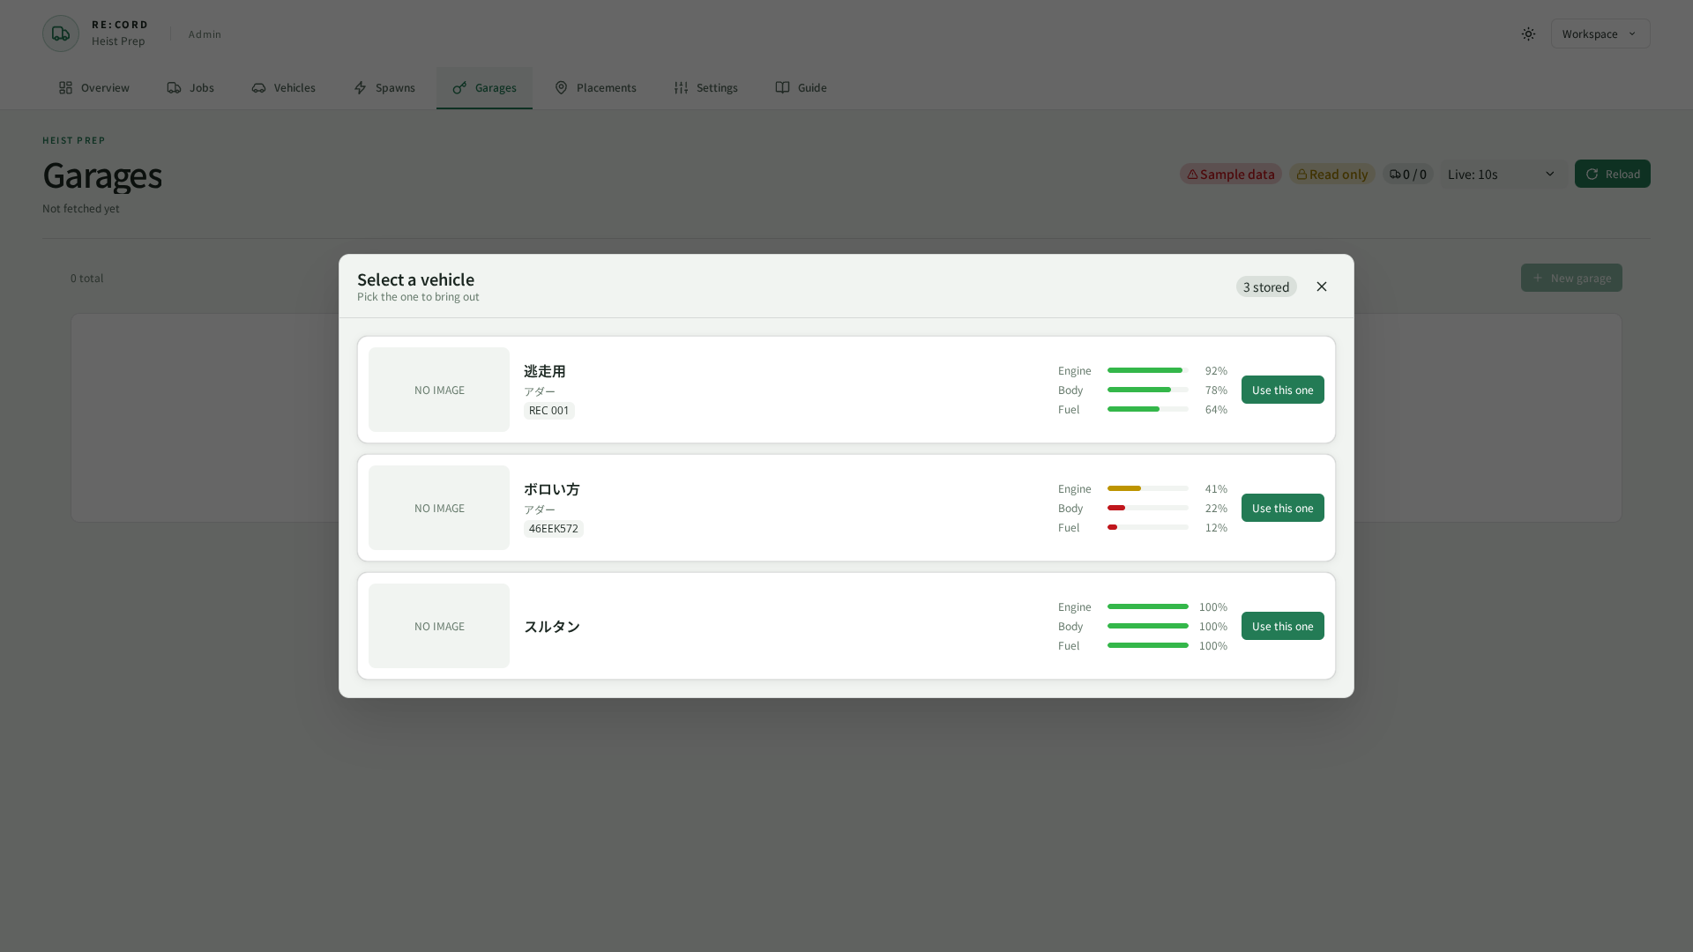Click the Admin label in header

click(205, 34)
